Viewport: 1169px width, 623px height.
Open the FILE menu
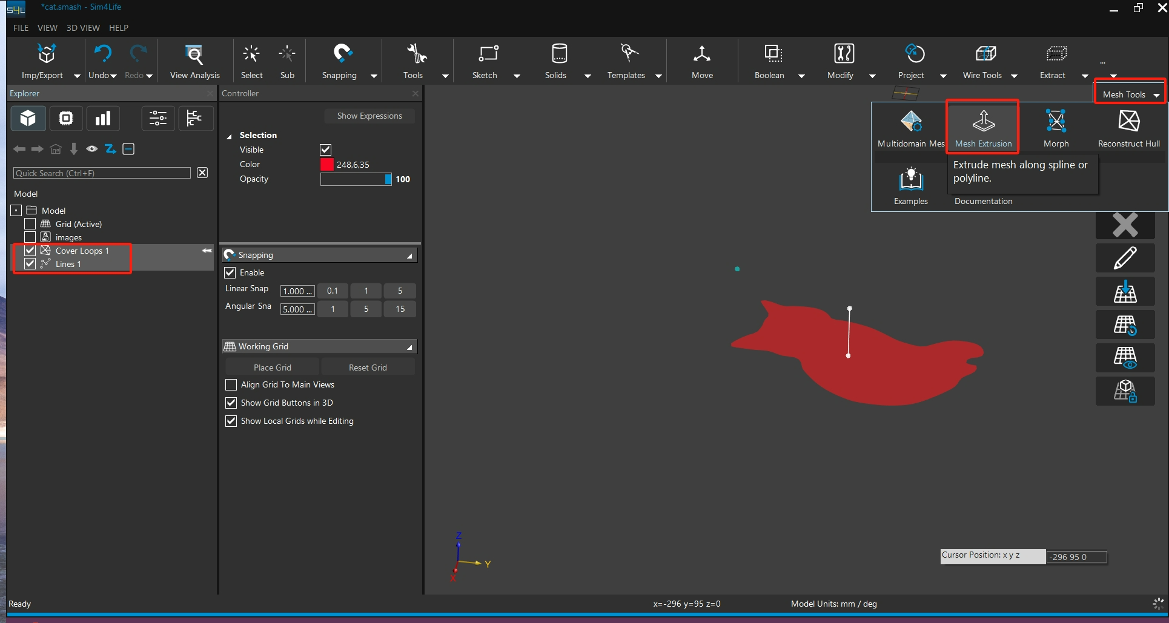21,28
